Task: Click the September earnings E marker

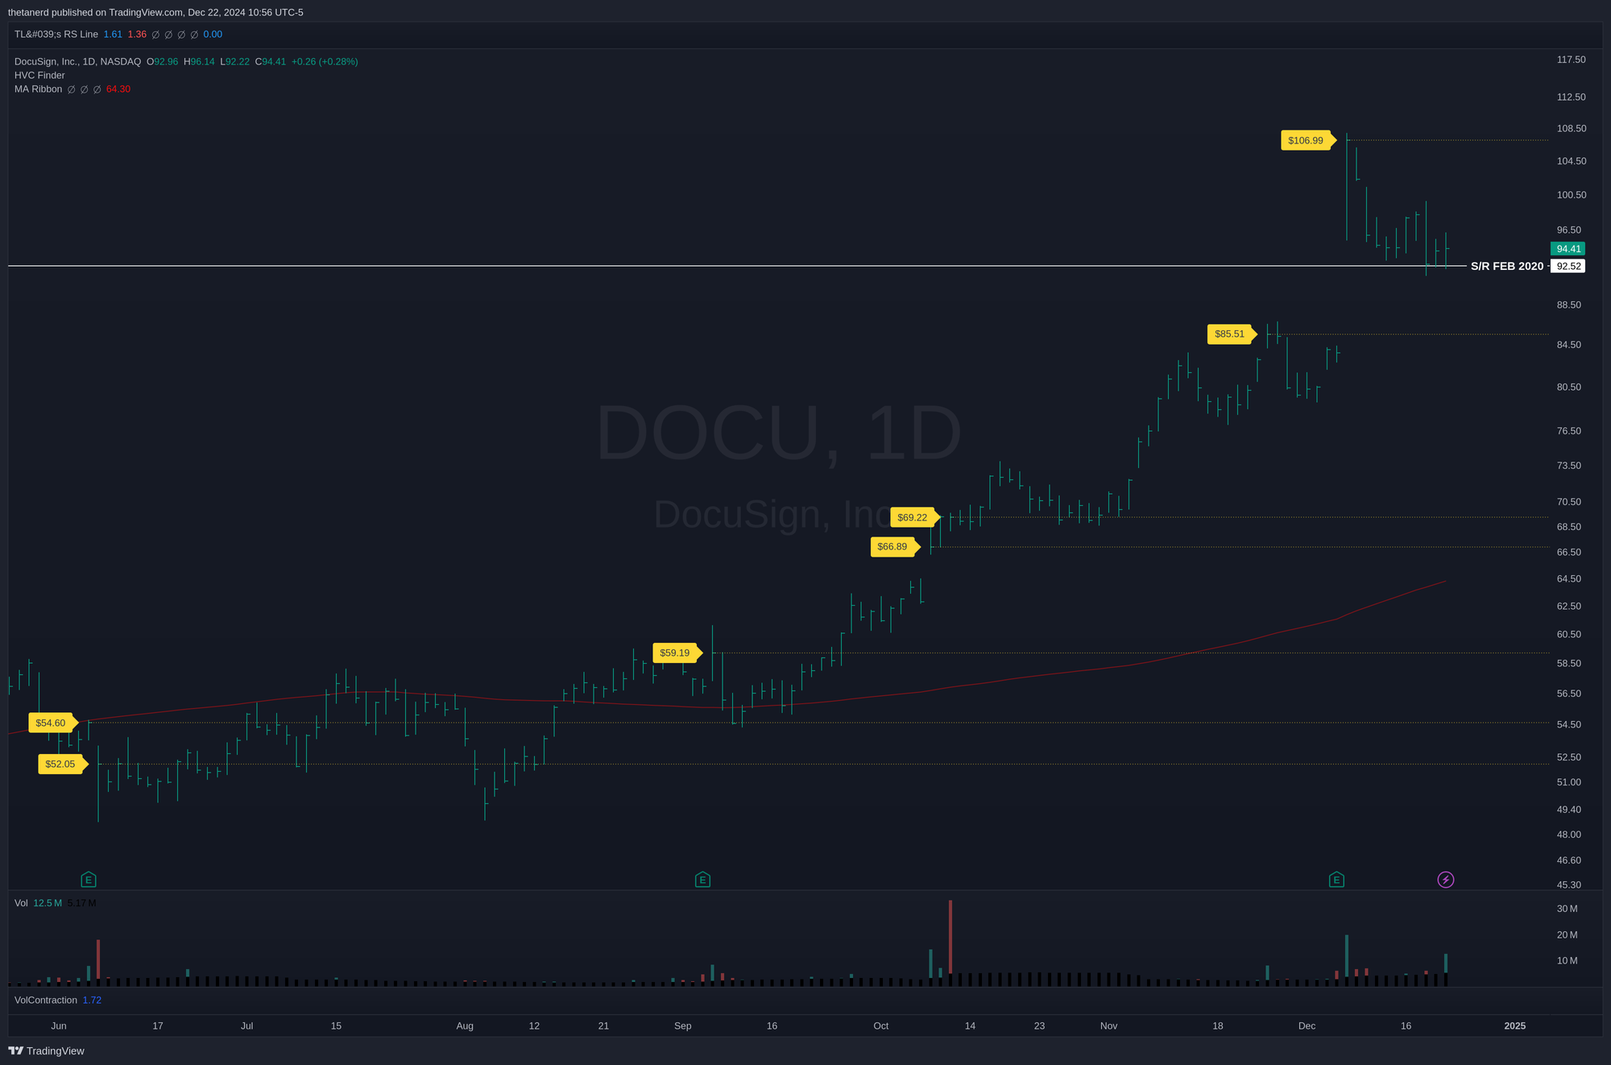Action: point(702,880)
